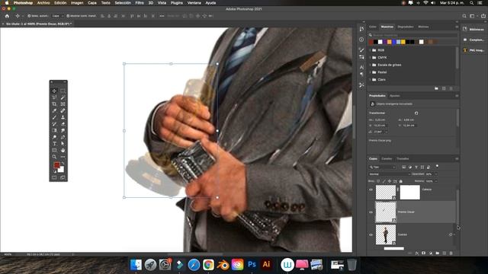Expand the CMYK swatch folder
488x274 pixels.
point(371,58)
